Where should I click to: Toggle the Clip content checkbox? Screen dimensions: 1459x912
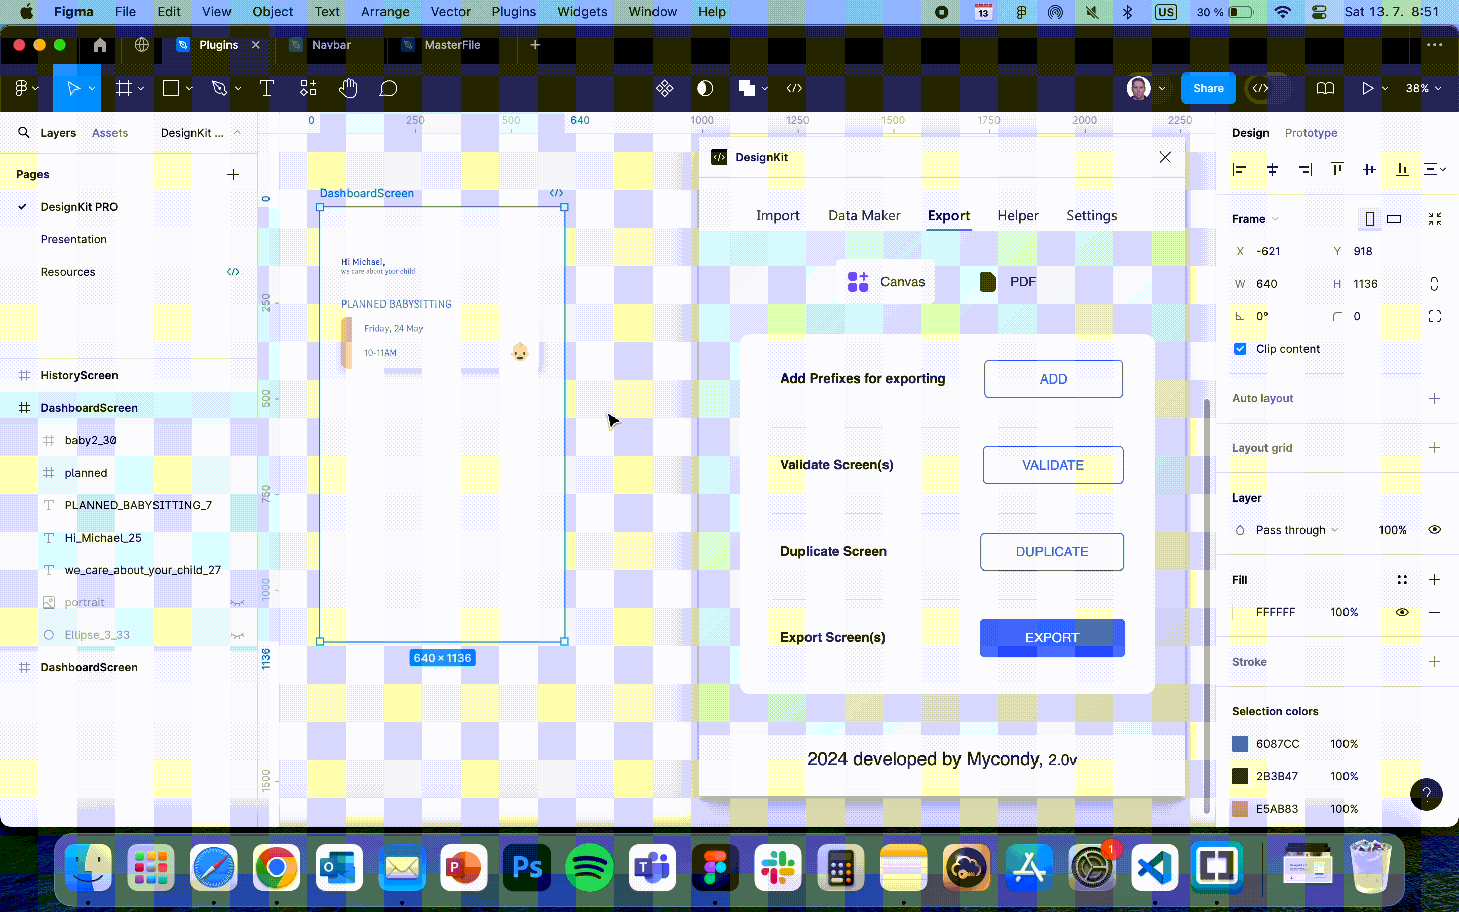1240,349
